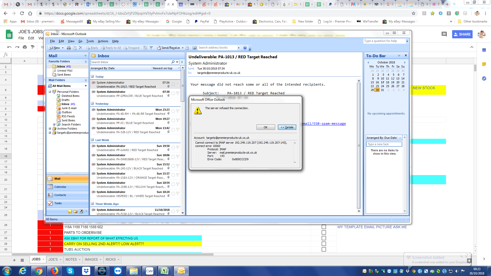
Task: Tick checkbox in ASK EBAY FOR REPORT row
Action: coord(324,238)
